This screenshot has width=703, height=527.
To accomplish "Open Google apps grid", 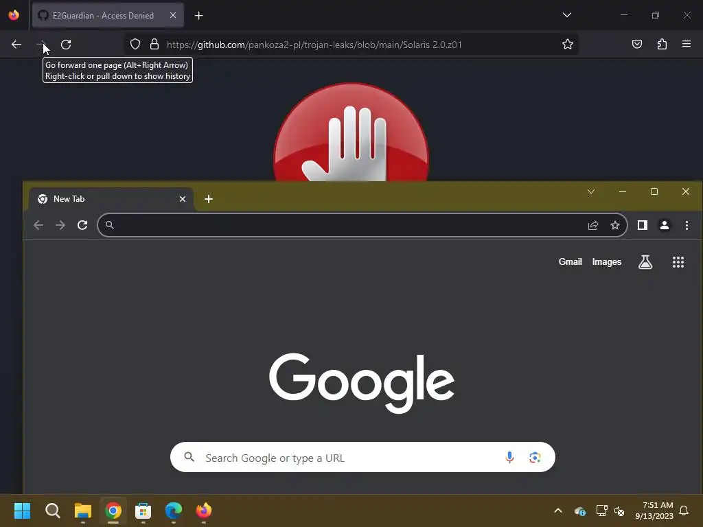I will point(678,262).
